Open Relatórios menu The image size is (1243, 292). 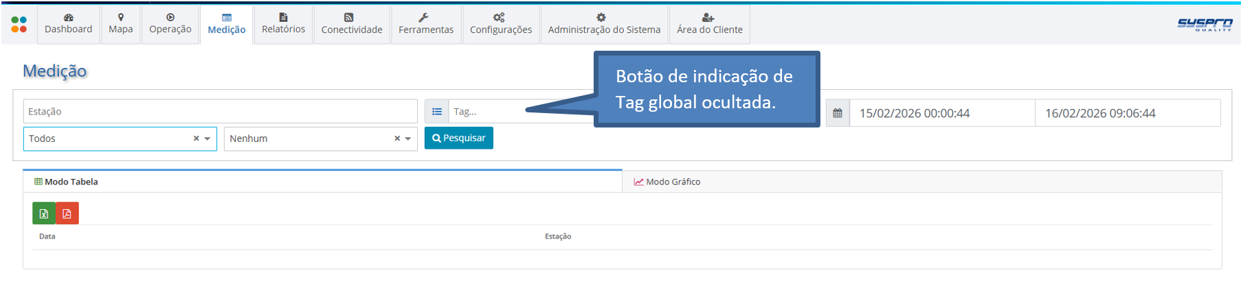pos(283,24)
